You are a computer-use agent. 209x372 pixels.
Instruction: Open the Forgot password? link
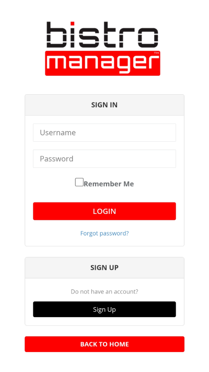[x=104, y=233]
